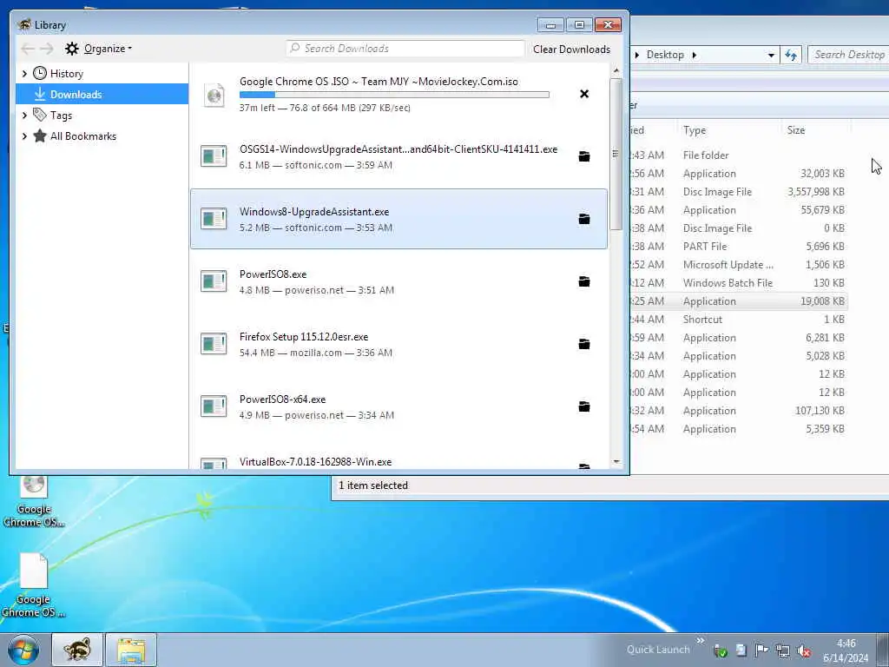Open containing folder for PowerISO8.exe
The image size is (889, 667).
(x=584, y=281)
